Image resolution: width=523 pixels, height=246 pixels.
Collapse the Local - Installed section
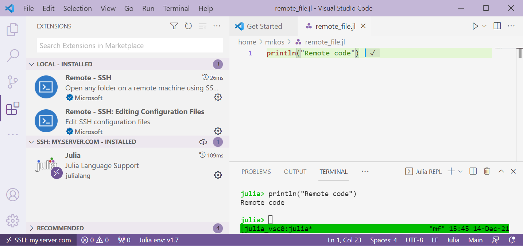point(31,64)
